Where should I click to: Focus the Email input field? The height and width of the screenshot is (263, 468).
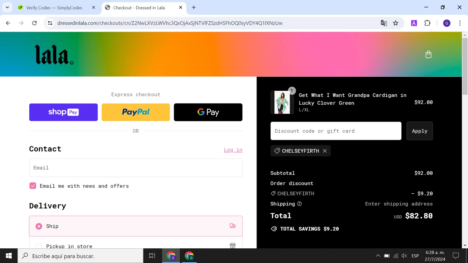(x=136, y=168)
